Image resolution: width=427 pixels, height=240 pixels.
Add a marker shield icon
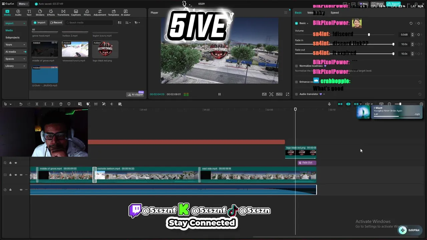coord(69,104)
